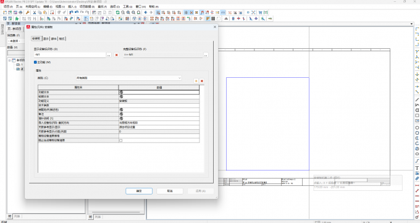Click the 应用 (A) Apply button
The height and width of the screenshot is (223, 420).
coord(201,191)
